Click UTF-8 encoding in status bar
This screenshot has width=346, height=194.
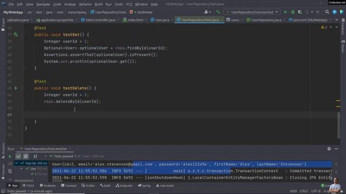pyautogui.click(x=316, y=191)
